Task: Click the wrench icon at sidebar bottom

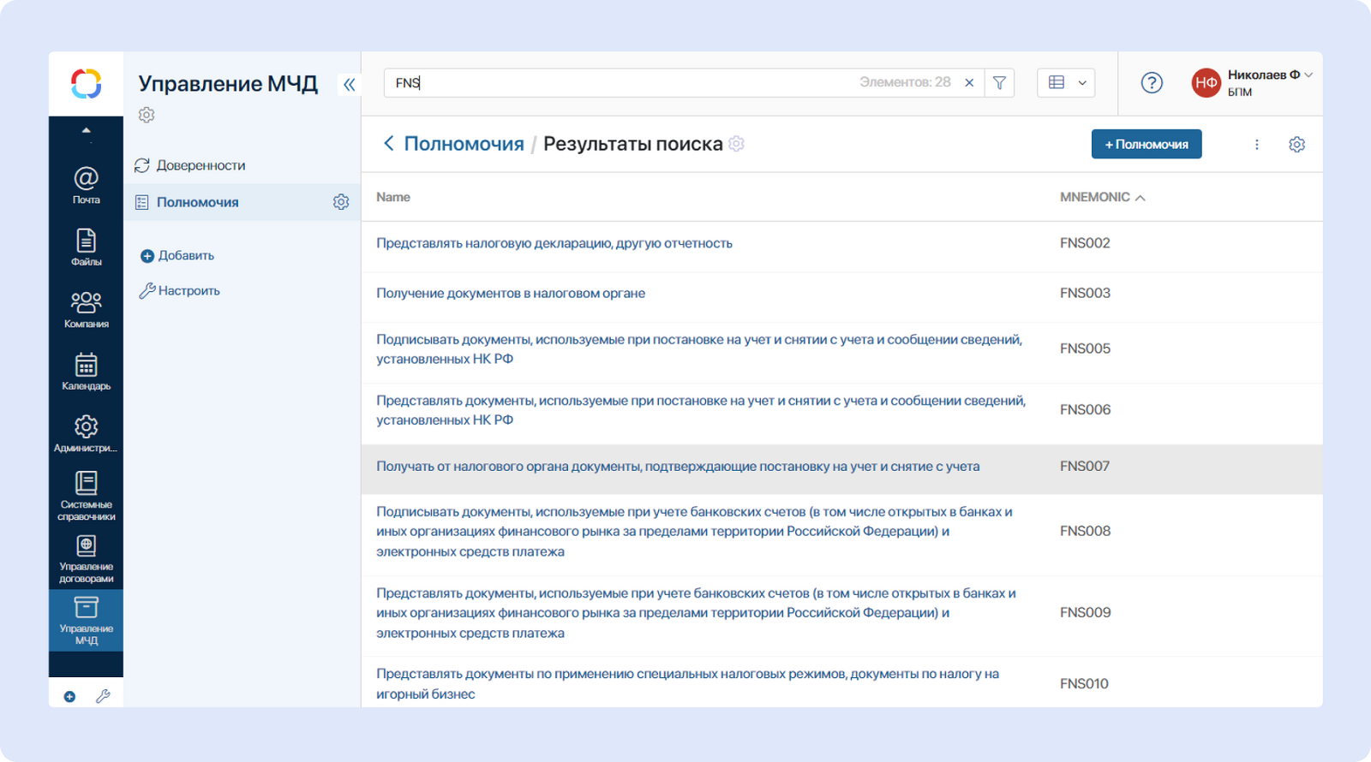Action: coord(103,697)
